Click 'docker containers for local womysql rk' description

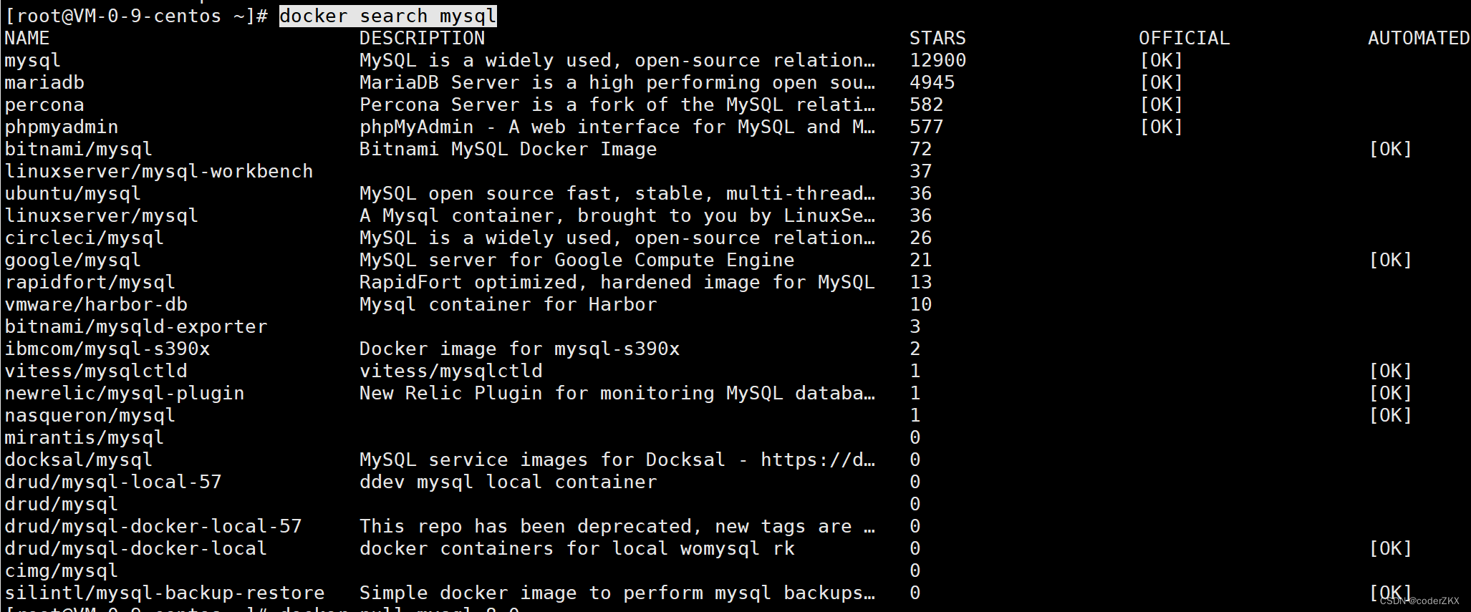[x=577, y=548]
